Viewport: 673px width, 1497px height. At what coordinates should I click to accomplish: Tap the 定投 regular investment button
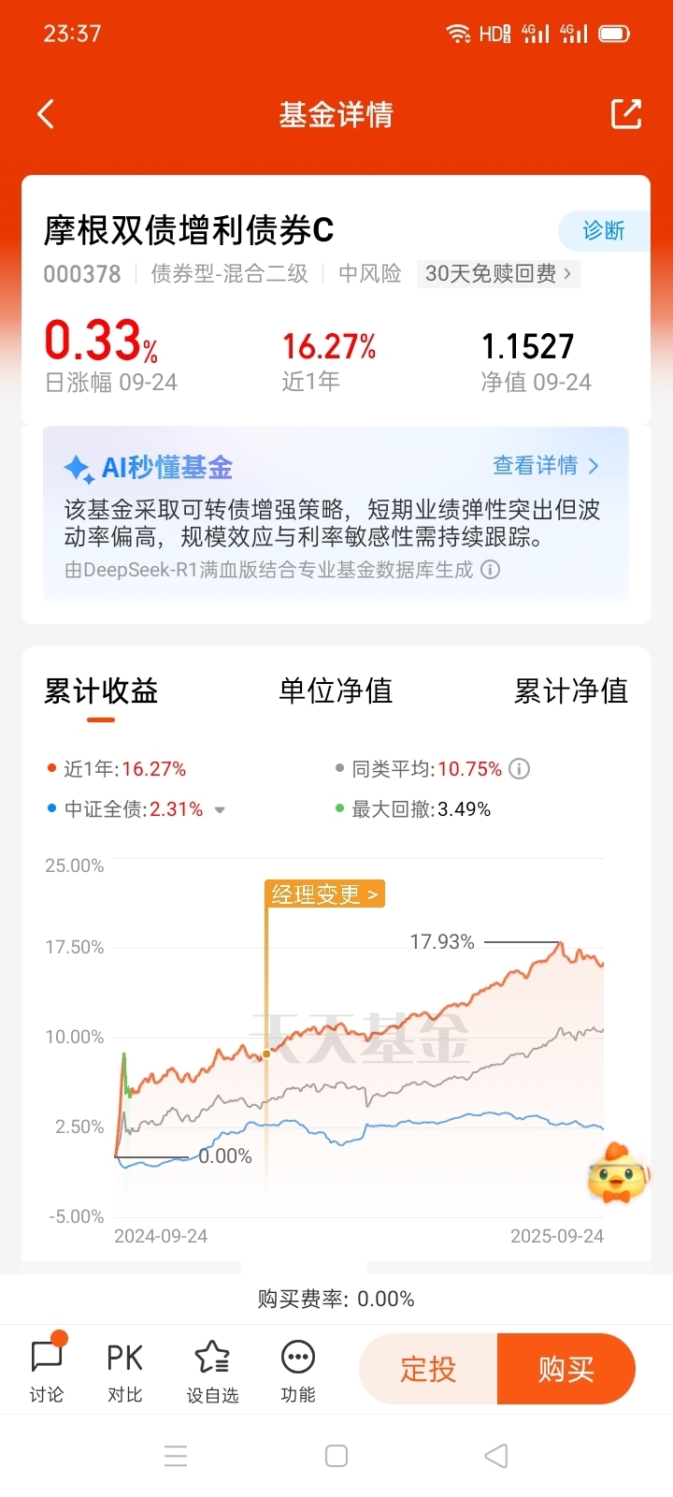(428, 1369)
